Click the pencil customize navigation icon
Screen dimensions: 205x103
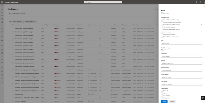[x=2, y=83]
